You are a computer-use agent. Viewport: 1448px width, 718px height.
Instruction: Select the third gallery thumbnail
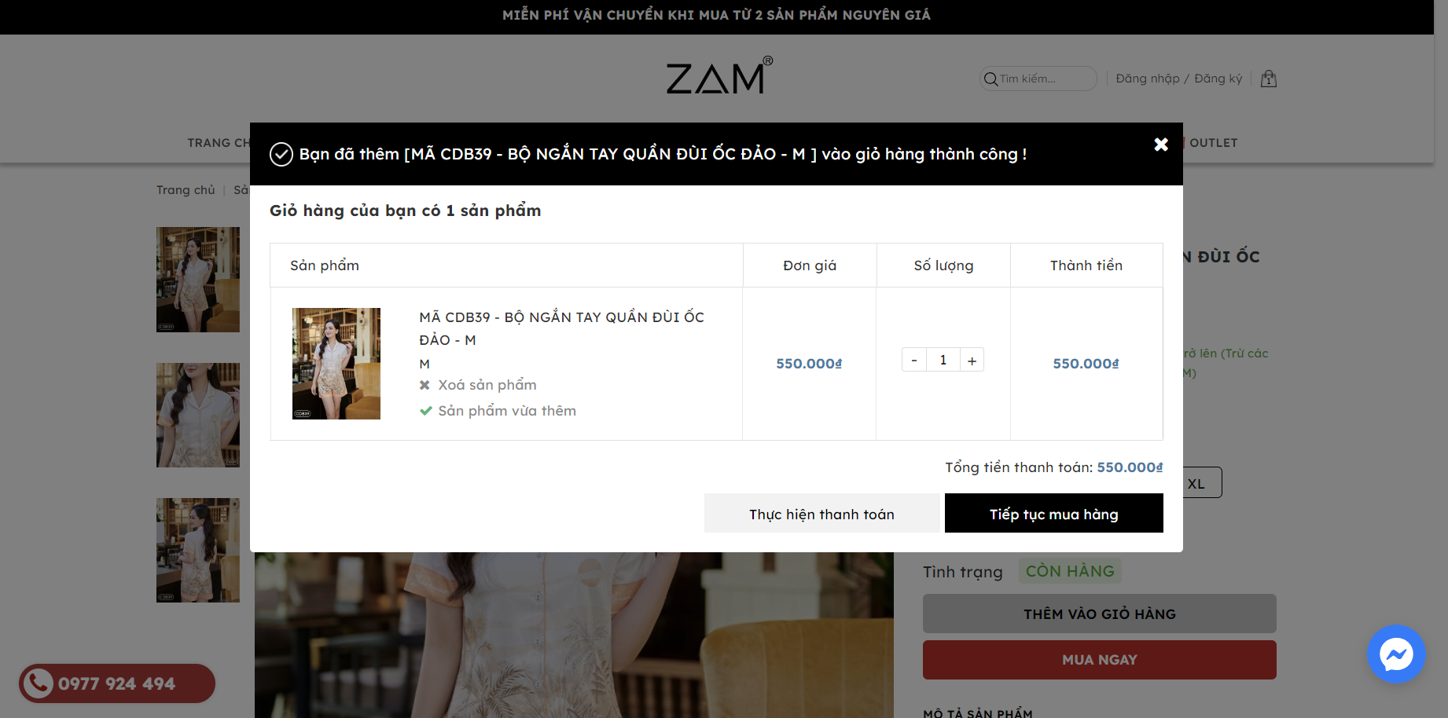coord(198,550)
